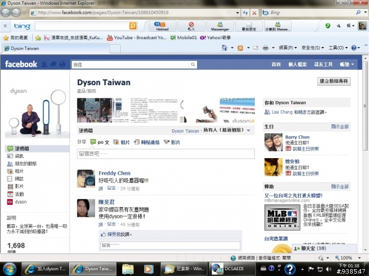Image resolution: width=369 pixels, height=276 pixels.
Task: Click into the Facebook search field
Action: tap(130, 64)
